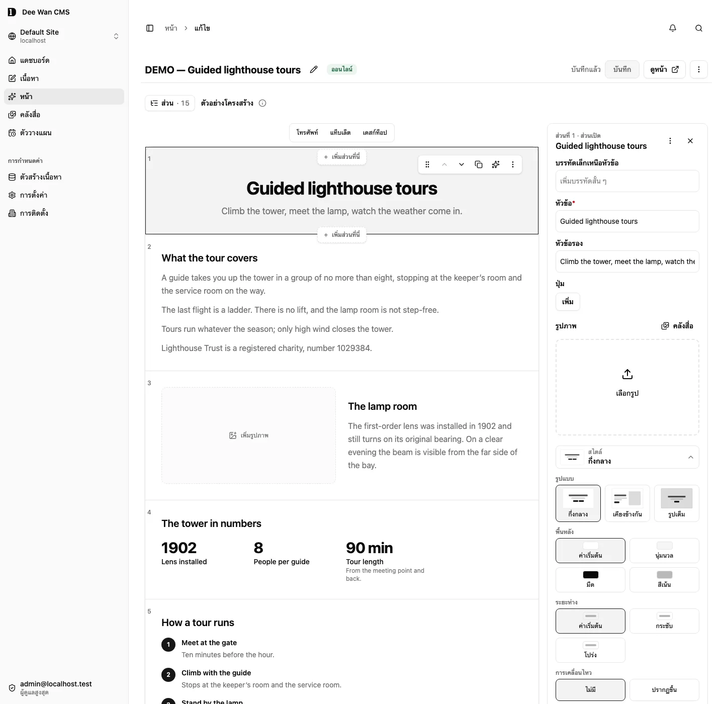
Task: Click the บันทึก save button
Action: coord(622,69)
